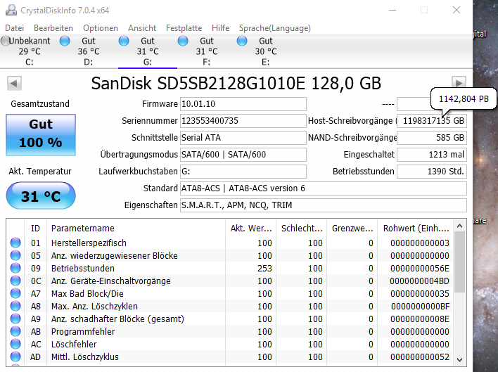Image resolution: width=498 pixels, height=372 pixels.
Task: Click the CrystalDiskInfo app icon in title bar
Action: 11,10
